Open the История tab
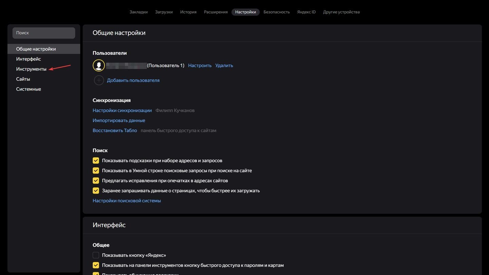Screen dimensions: 489x275 (x=188, y=12)
